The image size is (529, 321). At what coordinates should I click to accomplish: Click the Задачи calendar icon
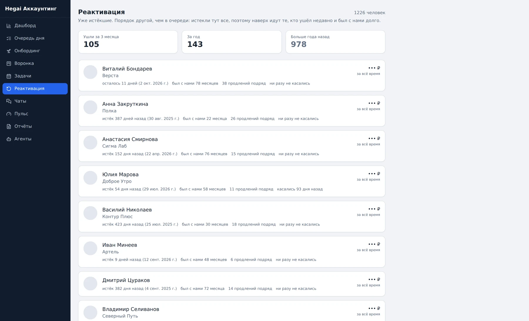click(9, 76)
